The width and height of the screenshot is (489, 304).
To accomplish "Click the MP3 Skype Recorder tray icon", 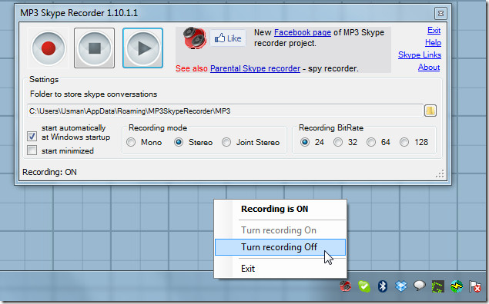I will pos(346,286).
